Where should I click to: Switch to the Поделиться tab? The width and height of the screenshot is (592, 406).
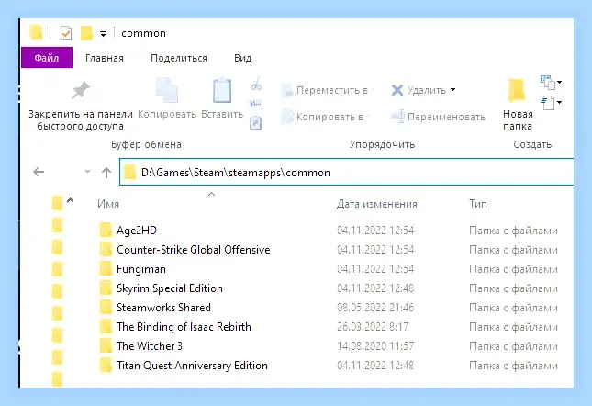click(179, 58)
